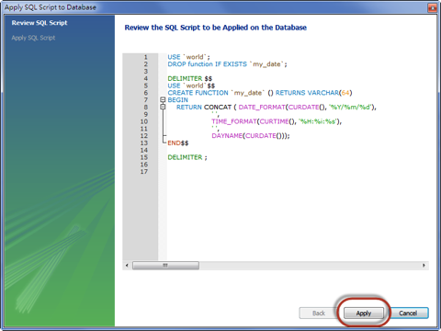Click the final DELIMITER ; line
Viewport: 441px width, 331px height.
[187, 157]
